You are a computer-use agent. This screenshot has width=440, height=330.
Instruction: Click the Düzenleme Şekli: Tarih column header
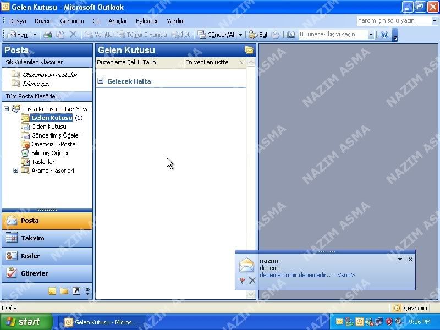[x=140, y=62]
